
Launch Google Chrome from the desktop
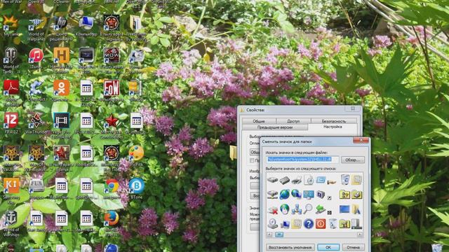(x=112, y=188)
